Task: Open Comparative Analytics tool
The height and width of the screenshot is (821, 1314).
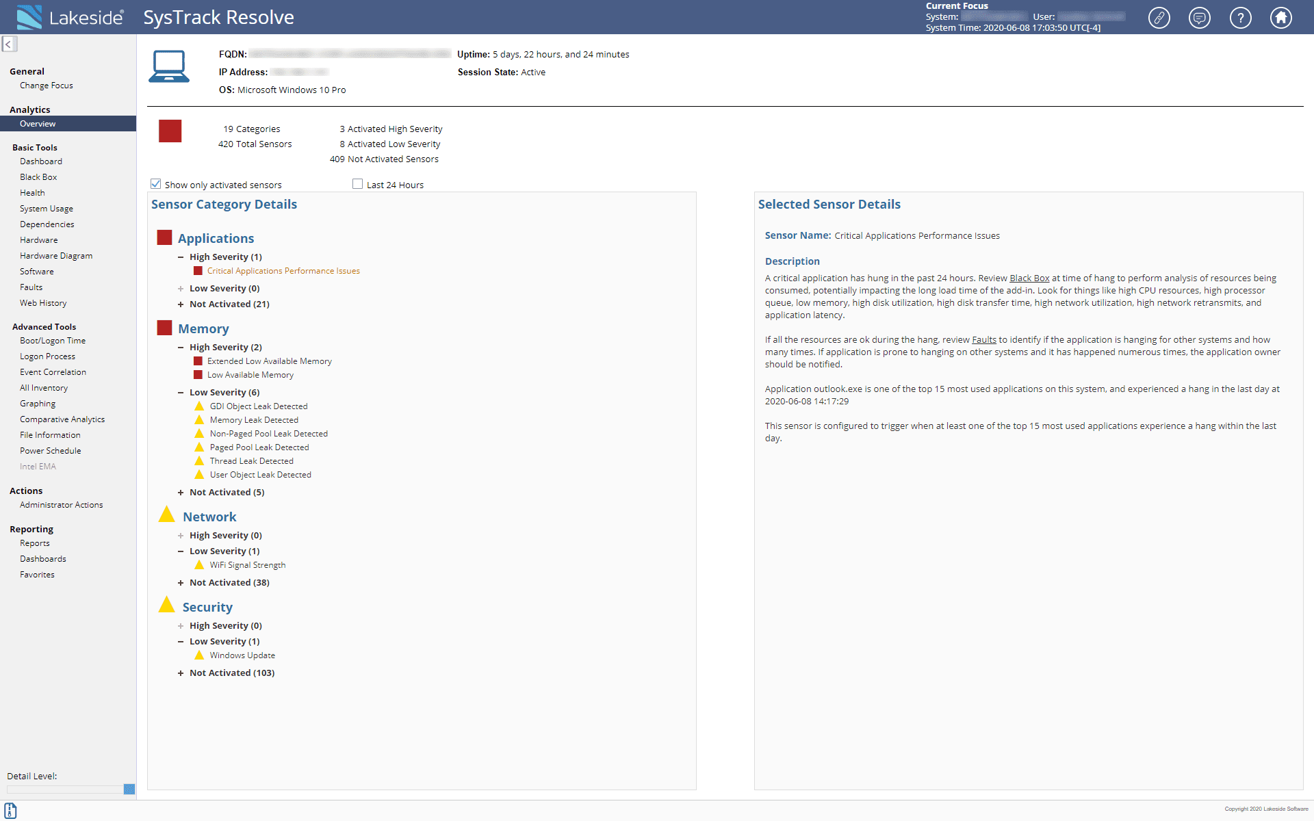Action: [x=62, y=419]
